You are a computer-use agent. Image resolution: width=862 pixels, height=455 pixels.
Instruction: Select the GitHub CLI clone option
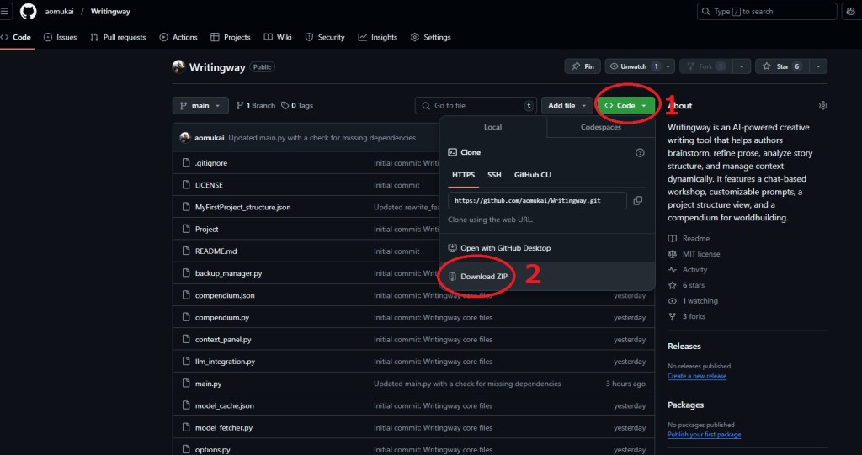(533, 175)
